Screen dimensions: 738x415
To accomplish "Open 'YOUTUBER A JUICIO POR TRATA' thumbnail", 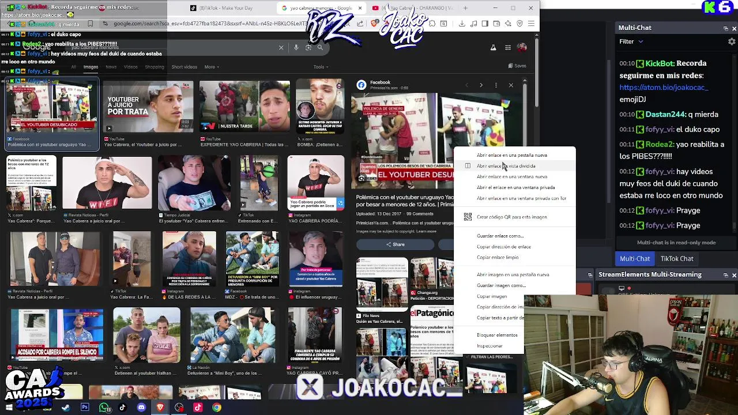I will click(149, 106).
